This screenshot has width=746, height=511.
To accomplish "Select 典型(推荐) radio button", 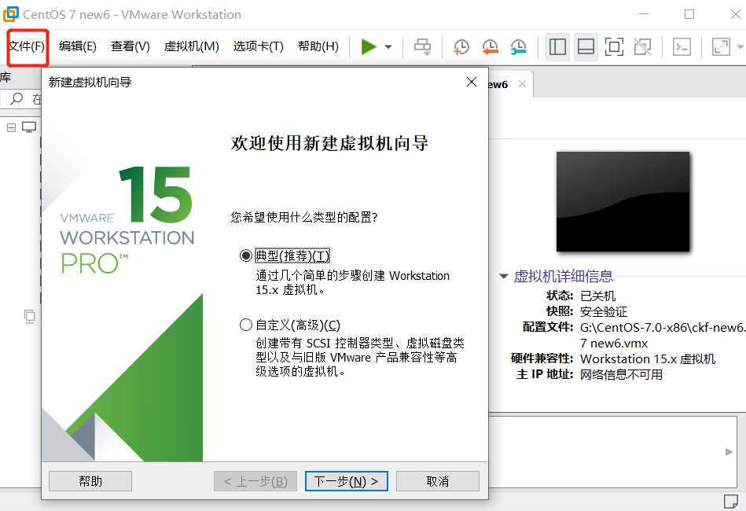I will [x=245, y=256].
